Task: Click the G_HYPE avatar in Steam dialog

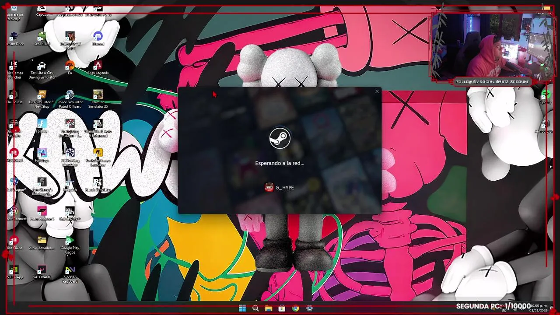Action: (x=269, y=188)
